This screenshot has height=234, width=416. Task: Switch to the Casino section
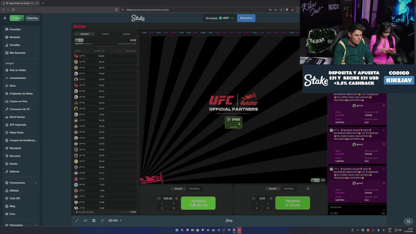point(17,18)
